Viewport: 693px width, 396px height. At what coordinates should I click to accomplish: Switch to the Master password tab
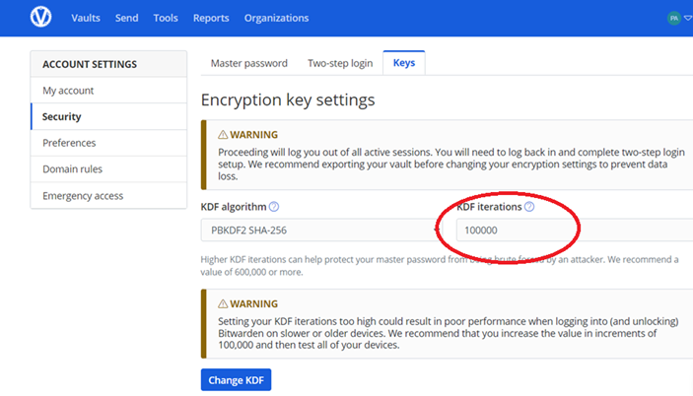(x=249, y=63)
